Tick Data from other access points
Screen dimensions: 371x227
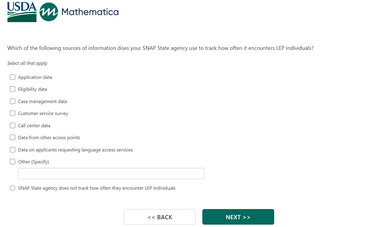pyautogui.click(x=13, y=137)
